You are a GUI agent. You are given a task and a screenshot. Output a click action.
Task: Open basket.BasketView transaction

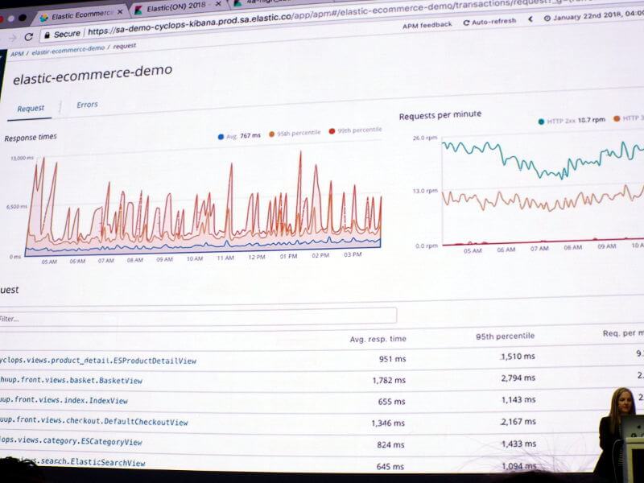click(x=71, y=380)
